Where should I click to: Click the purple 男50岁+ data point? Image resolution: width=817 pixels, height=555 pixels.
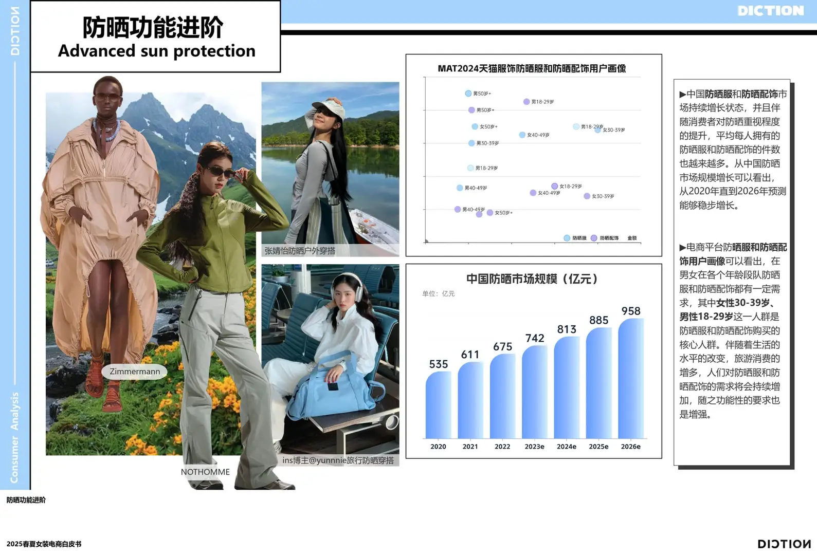coord(471,110)
